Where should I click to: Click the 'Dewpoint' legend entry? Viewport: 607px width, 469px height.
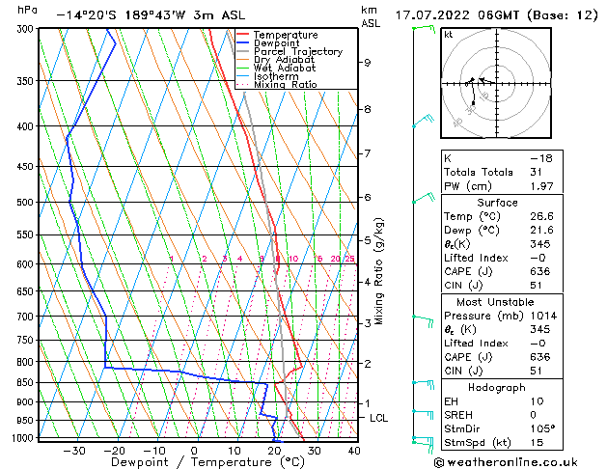(276, 43)
